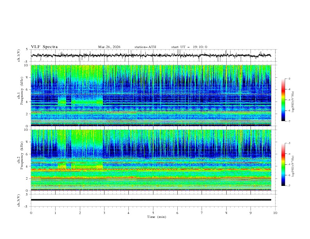Click the "-6" tick on ch.2 colorbar
310x239 pixels.
(x=289, y=175)
